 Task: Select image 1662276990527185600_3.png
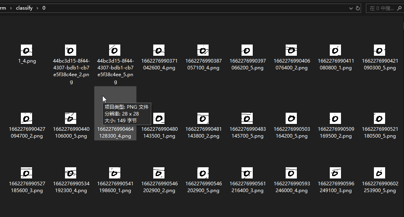[27, 173]
